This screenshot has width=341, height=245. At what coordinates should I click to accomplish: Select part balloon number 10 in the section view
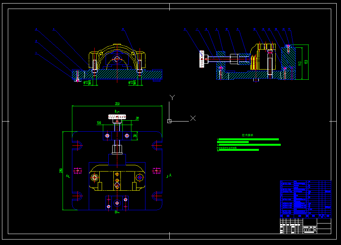[226, 29]
